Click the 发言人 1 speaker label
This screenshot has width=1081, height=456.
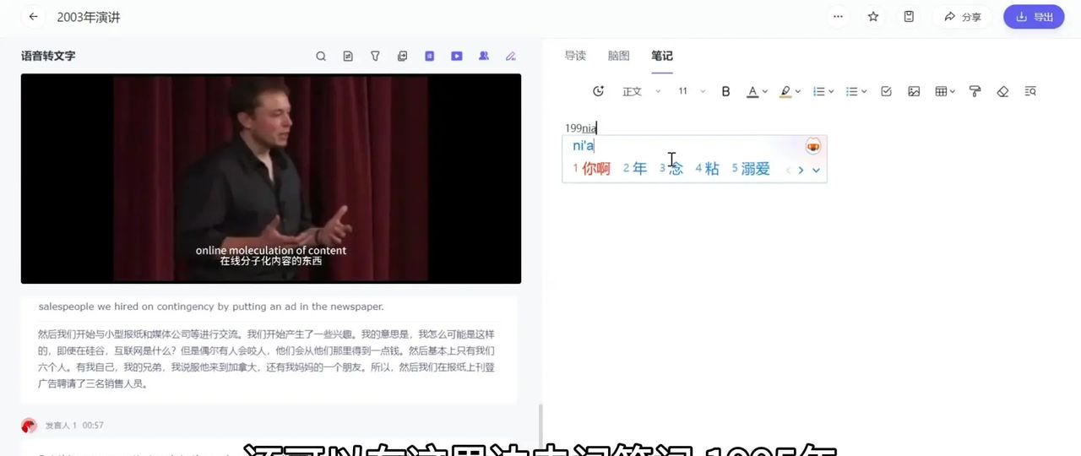pos(61,425)
